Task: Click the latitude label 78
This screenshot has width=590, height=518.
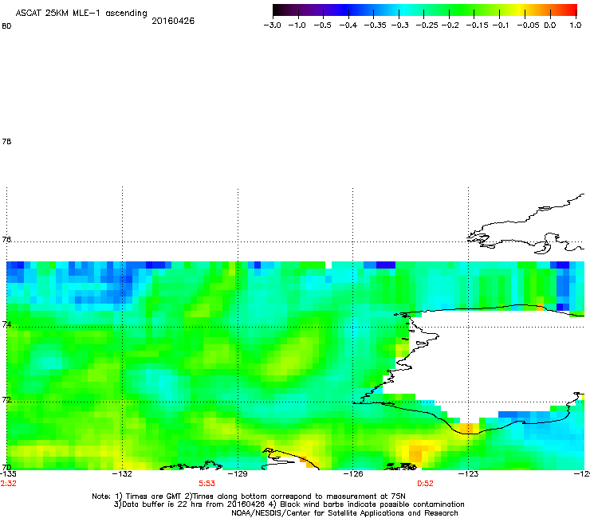Action: point(6,141)
